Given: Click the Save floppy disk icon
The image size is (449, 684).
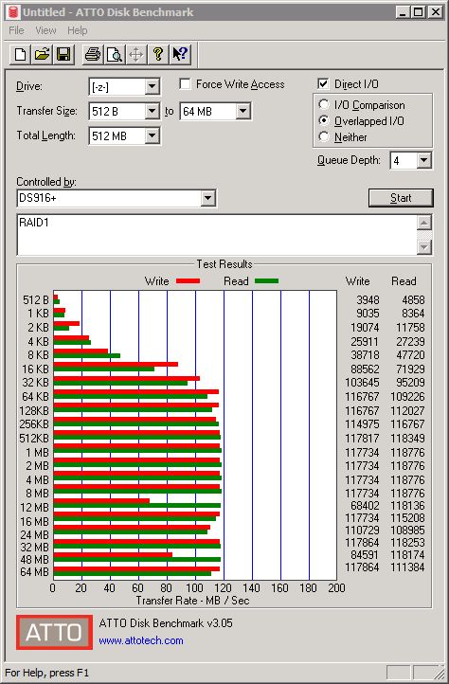Looking at the screenshot, I should pos(63,55).
